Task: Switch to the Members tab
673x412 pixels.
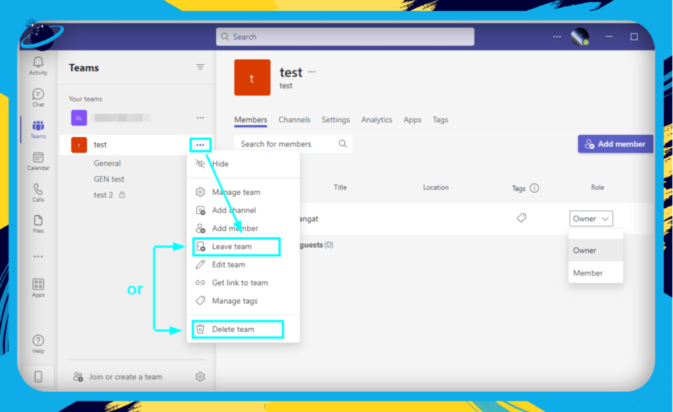Action: tap(250, 120)
